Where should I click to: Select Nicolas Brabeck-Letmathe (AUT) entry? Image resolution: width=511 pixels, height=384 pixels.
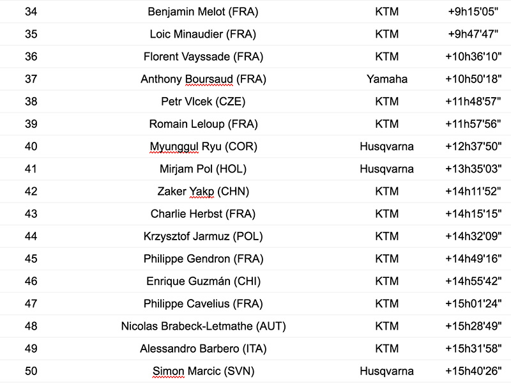(203, 326)
